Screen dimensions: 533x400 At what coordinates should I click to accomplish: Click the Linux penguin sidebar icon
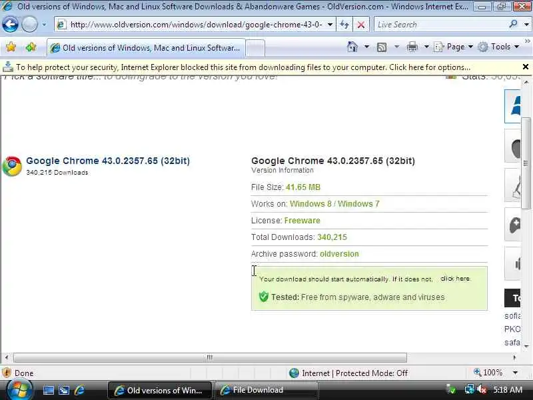point(512,185)
